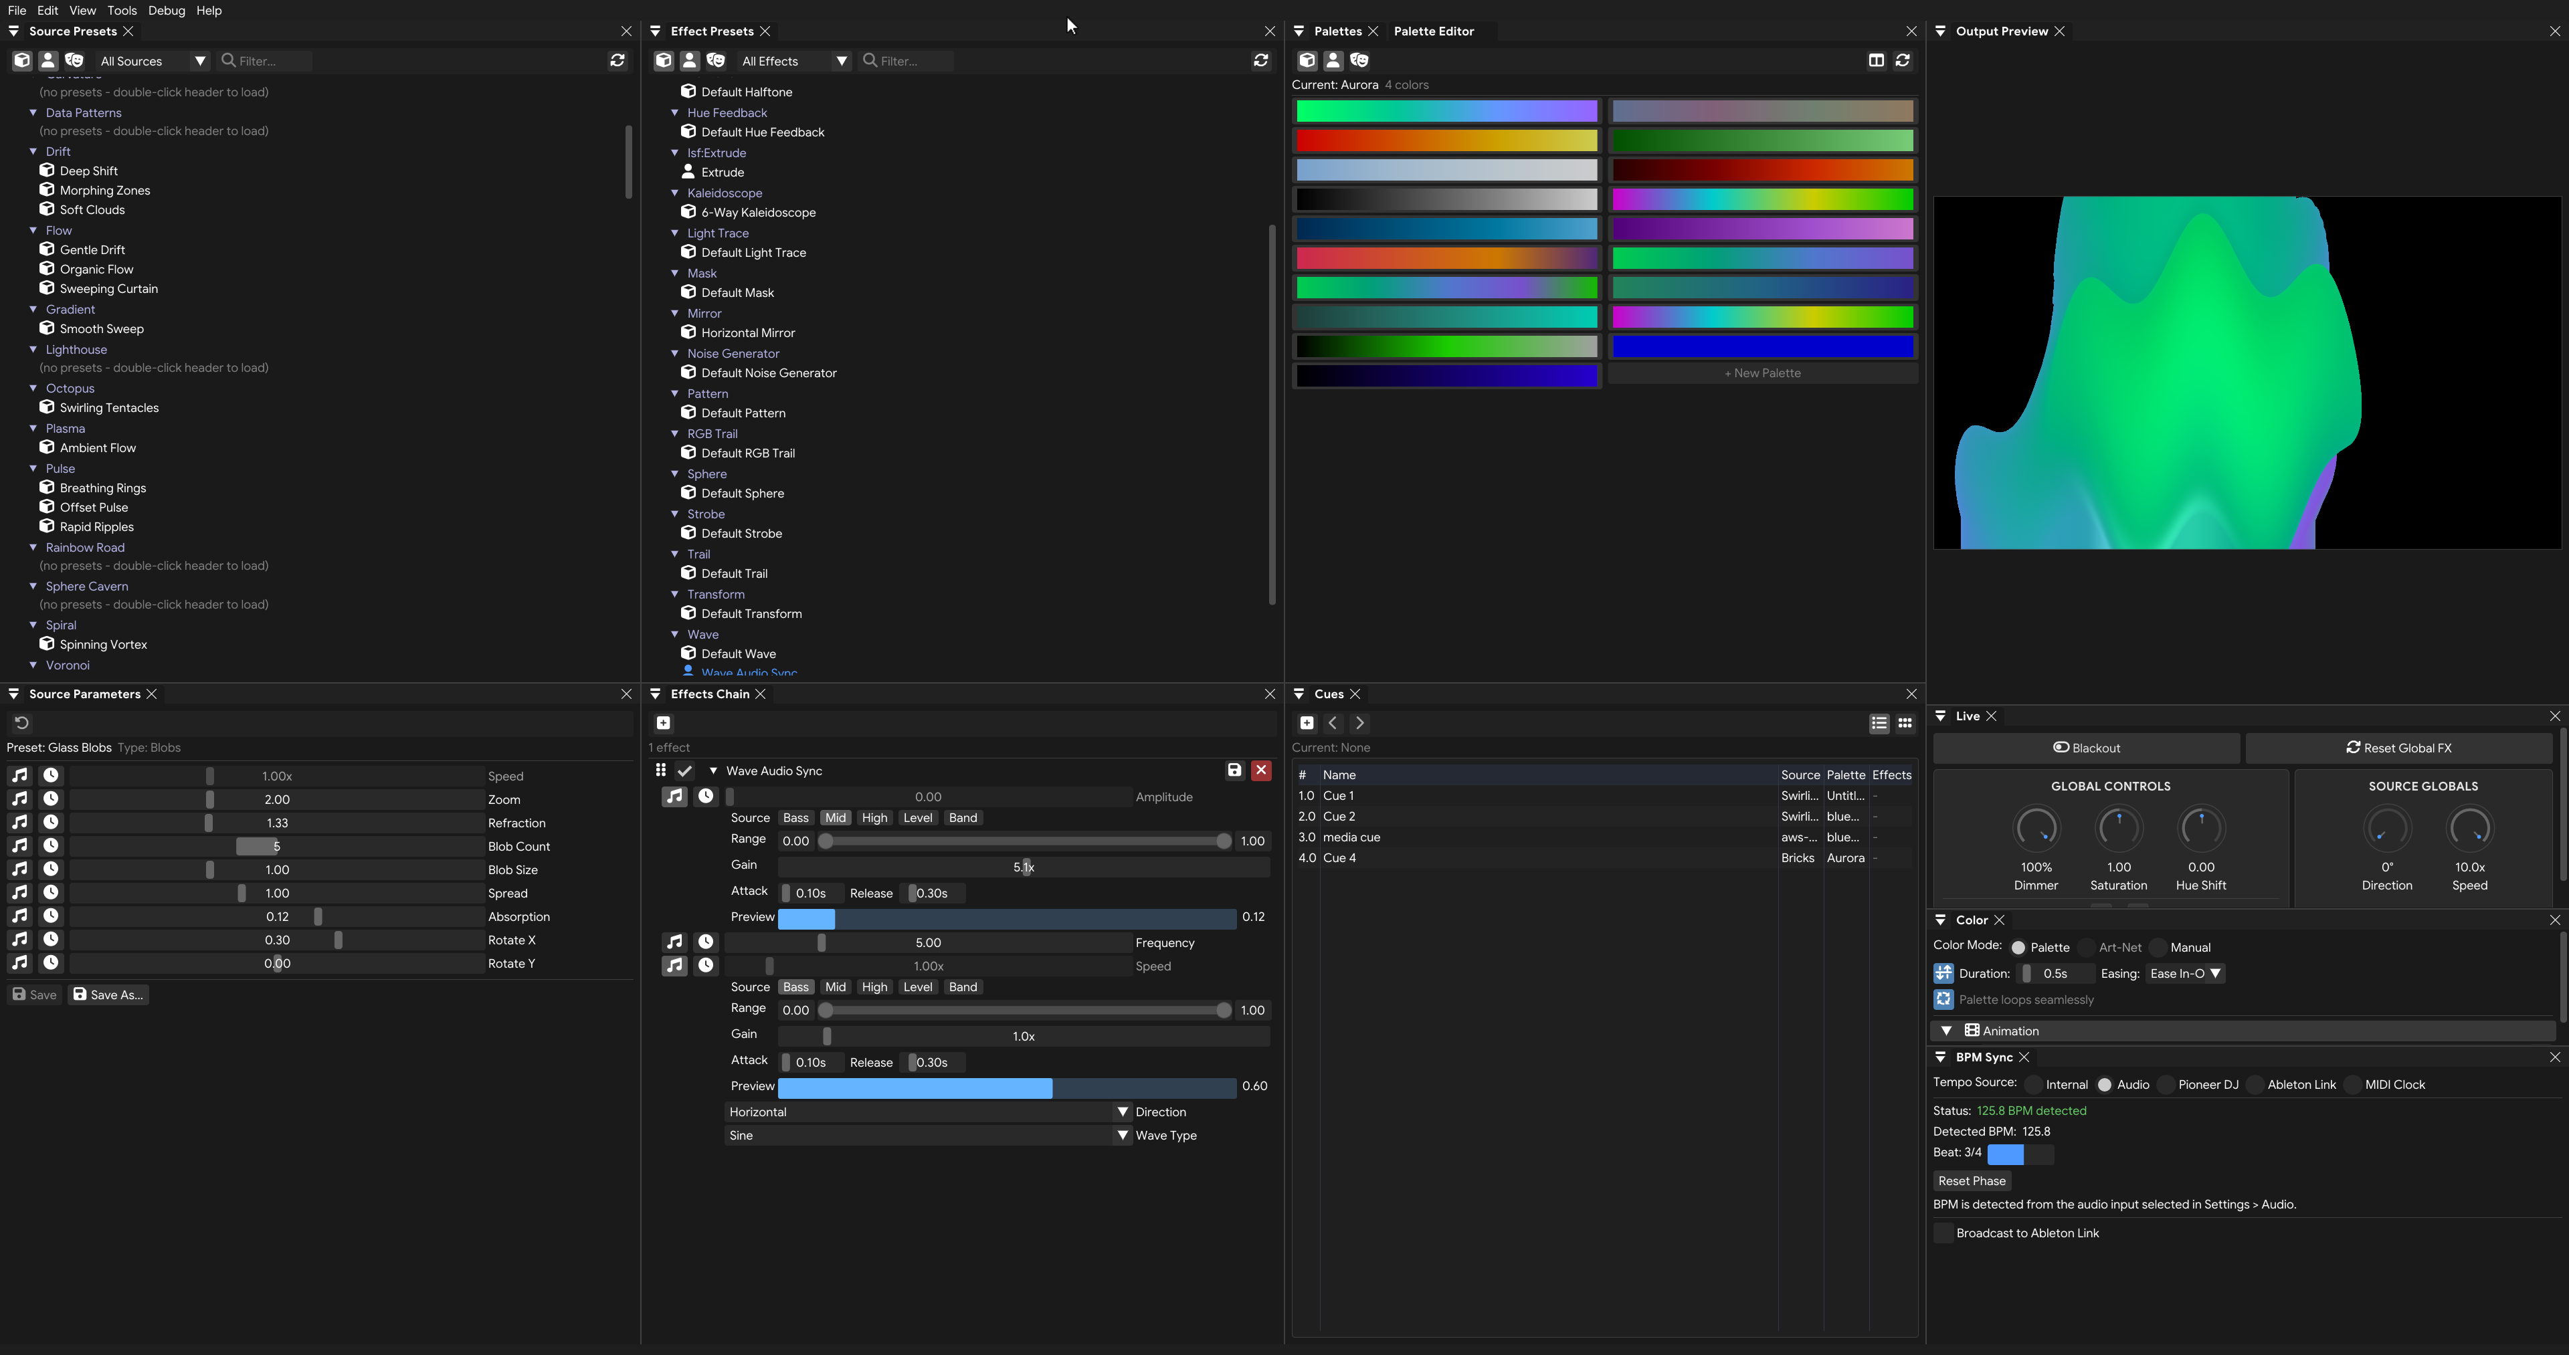Open the Direction Horizontal dropdown

tap(929, 1112)
